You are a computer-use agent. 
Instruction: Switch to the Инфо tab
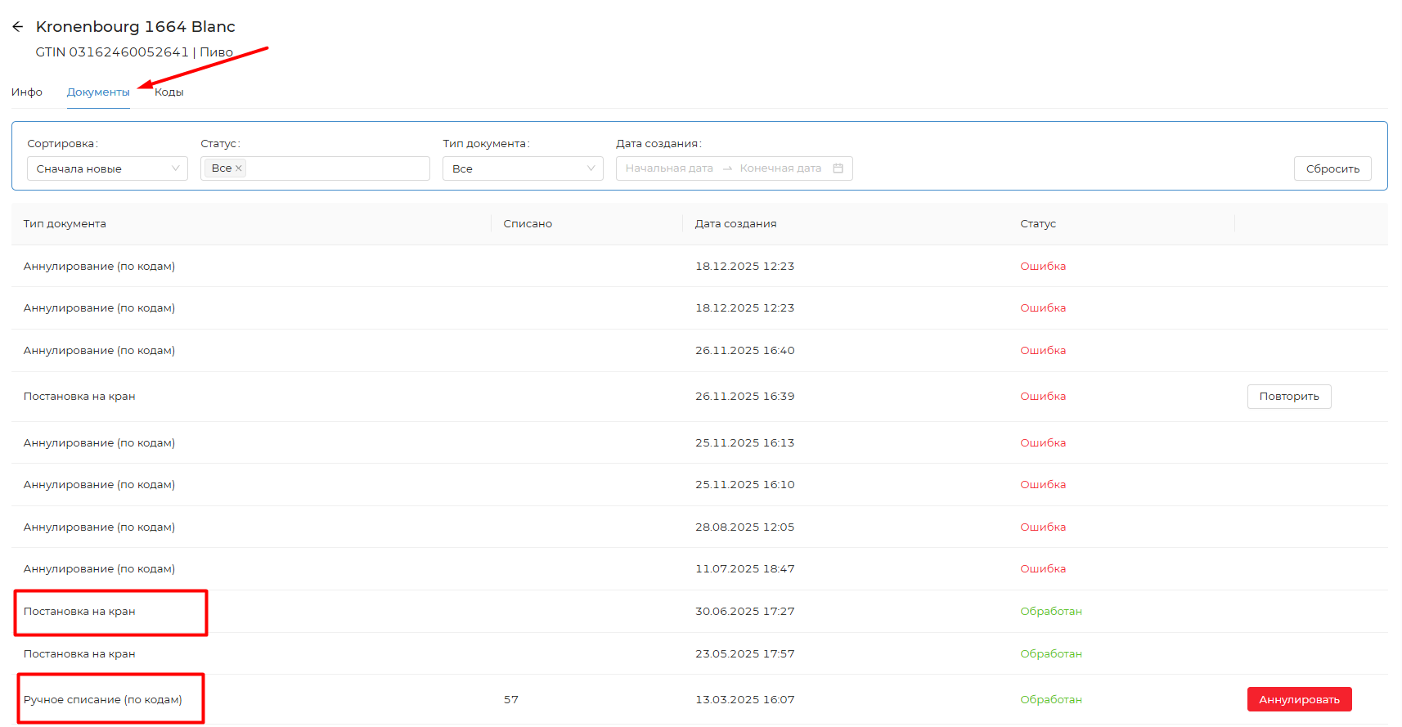pos(27,92)
